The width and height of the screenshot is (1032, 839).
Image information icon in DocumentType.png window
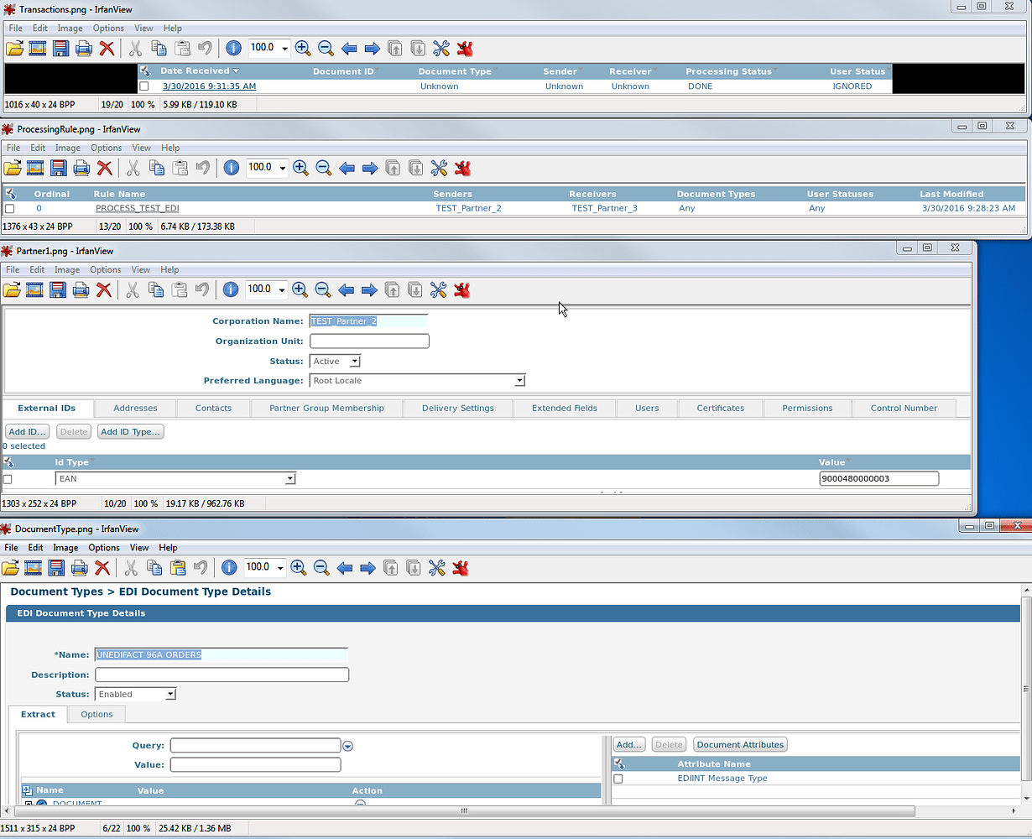229,568
